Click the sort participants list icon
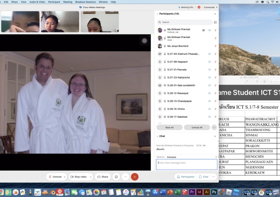280x197 pixels. tap(215, 22)
